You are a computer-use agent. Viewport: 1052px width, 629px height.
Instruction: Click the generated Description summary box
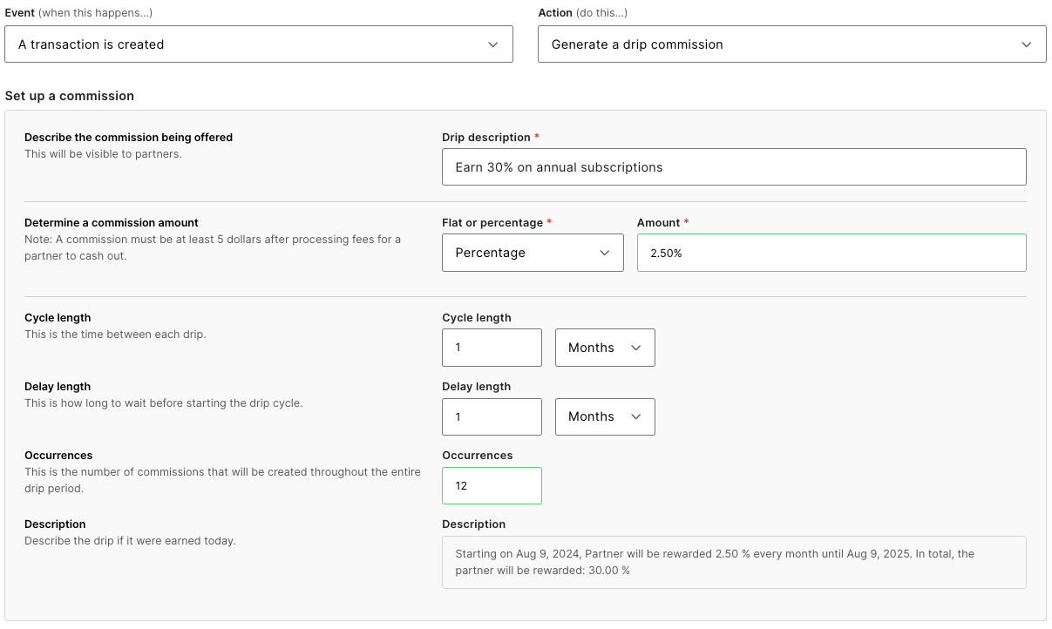pos(734,562)
